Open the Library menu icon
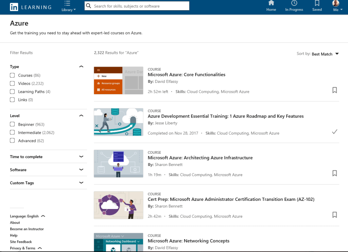Viewport: 348px width, 252px height. [x=67, y=3]
